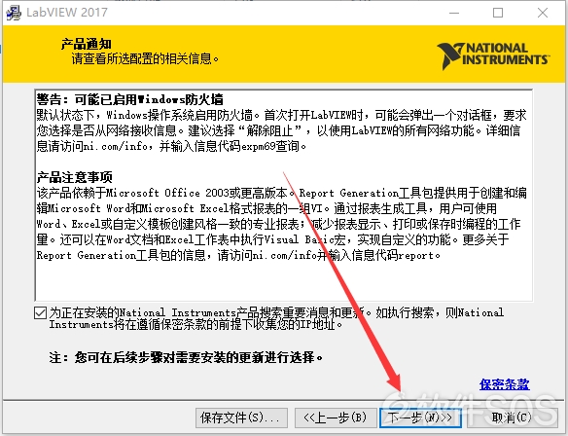Click the bold 注 note about later update selection

pyautogui.click(x=186, y=358)
